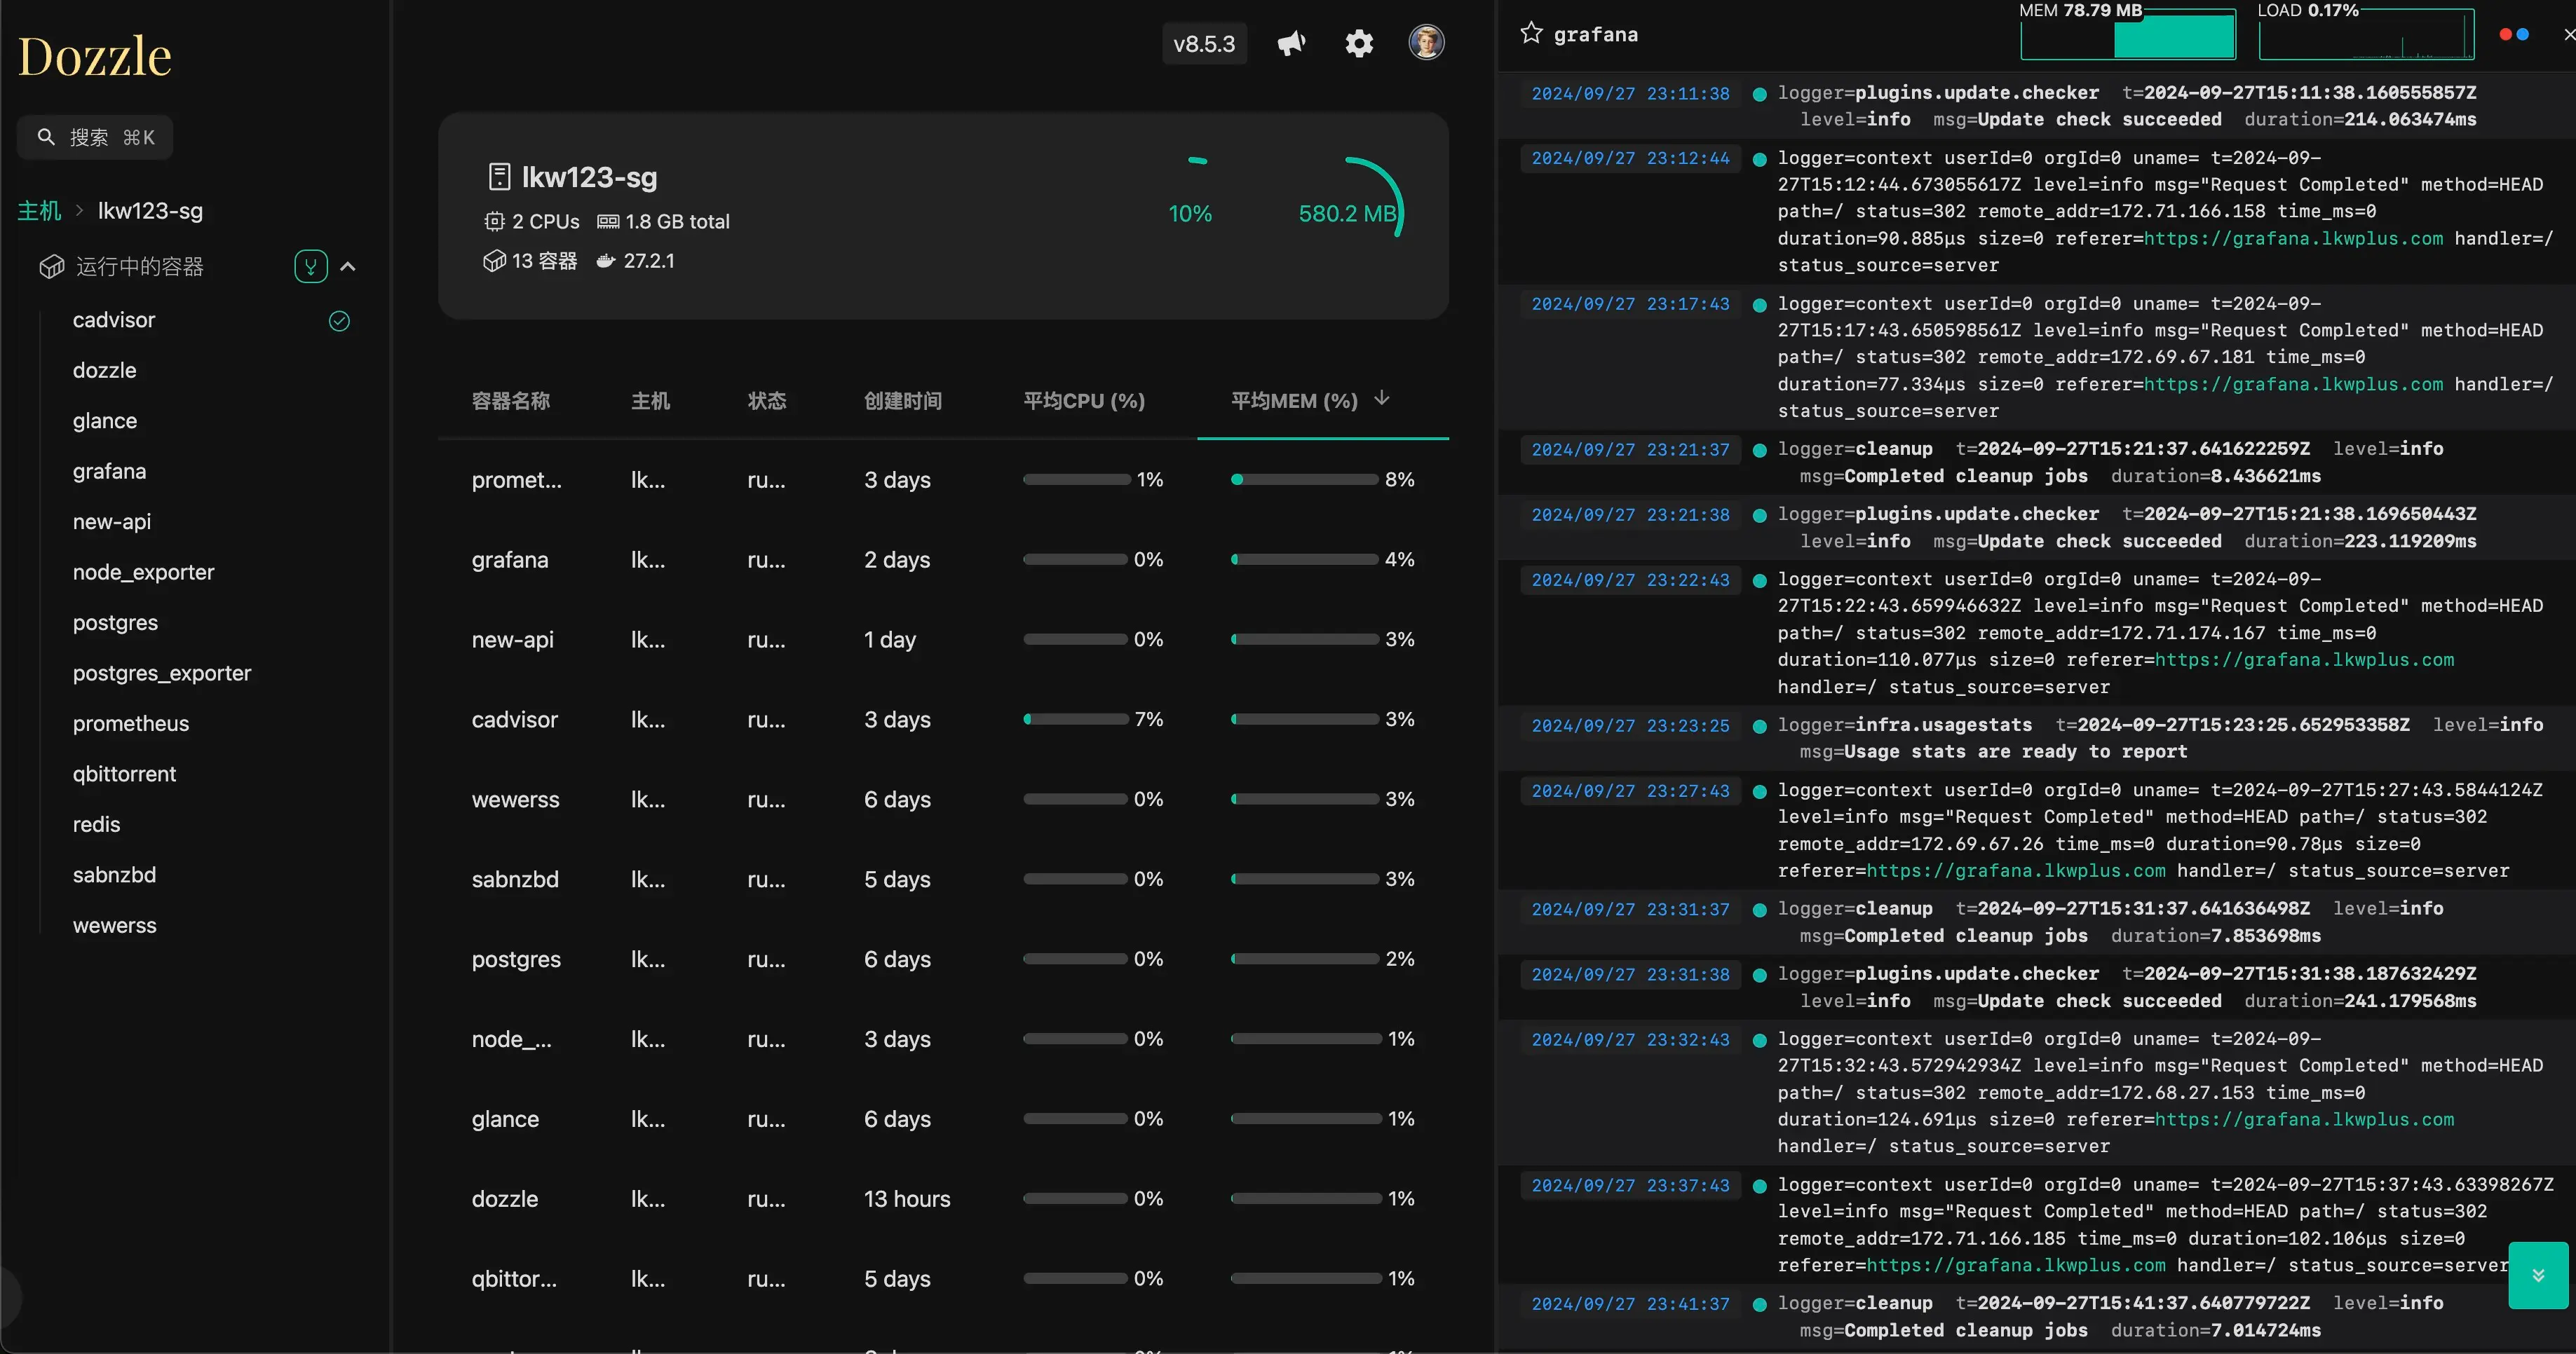
Task: Jump to bottom of logs button
Action: (x=2538, y=1275)
